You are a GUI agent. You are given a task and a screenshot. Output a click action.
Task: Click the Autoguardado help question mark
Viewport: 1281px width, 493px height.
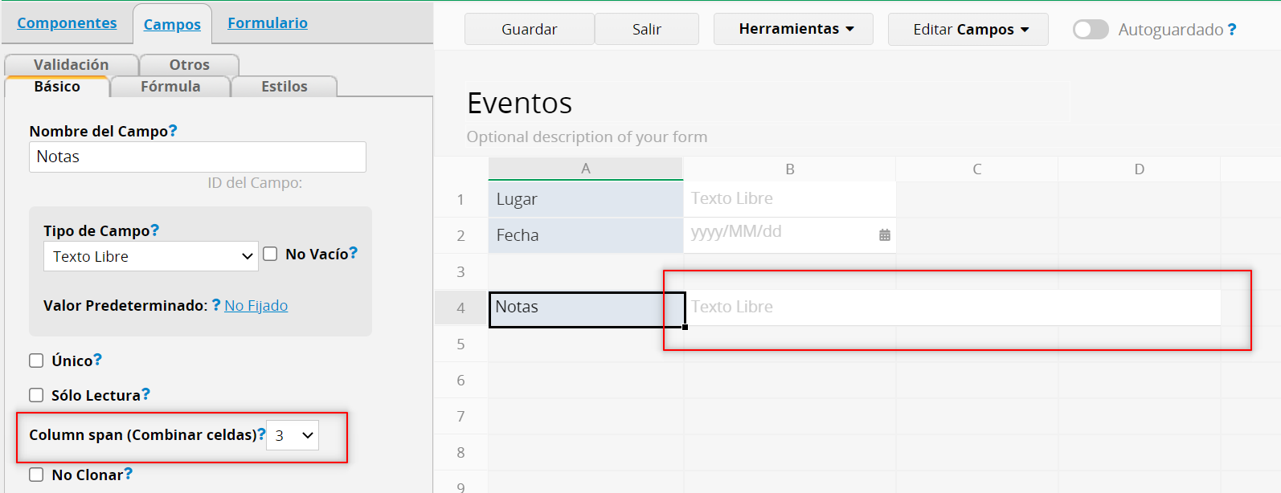tap(1232, 30)
